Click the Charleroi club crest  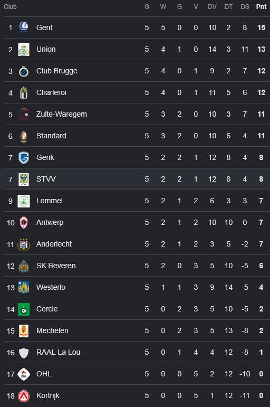click(x=24, y=93)
